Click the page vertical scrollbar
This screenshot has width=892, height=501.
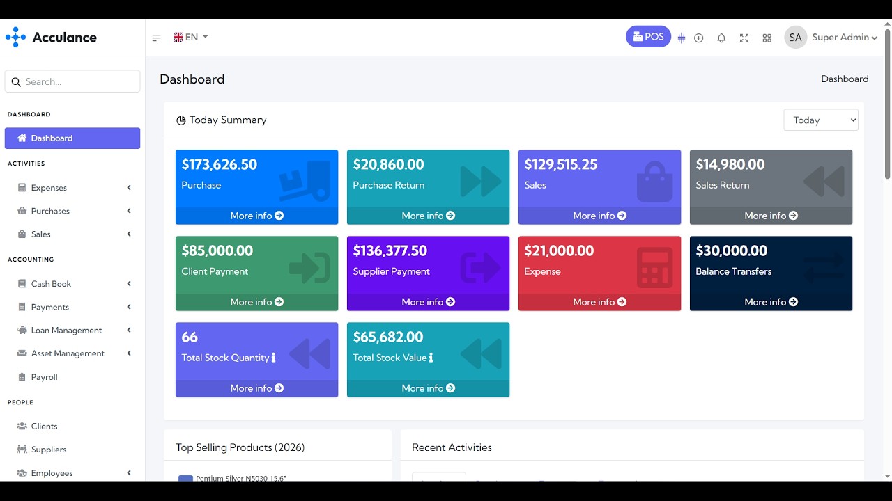tap(887, 104)
